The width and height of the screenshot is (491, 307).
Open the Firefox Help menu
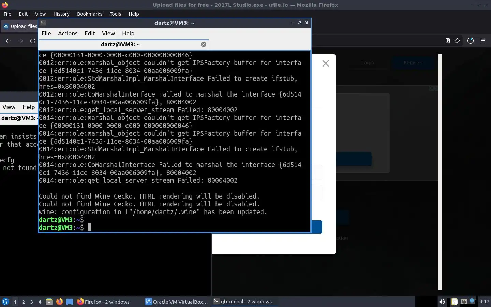click(134, 14)
